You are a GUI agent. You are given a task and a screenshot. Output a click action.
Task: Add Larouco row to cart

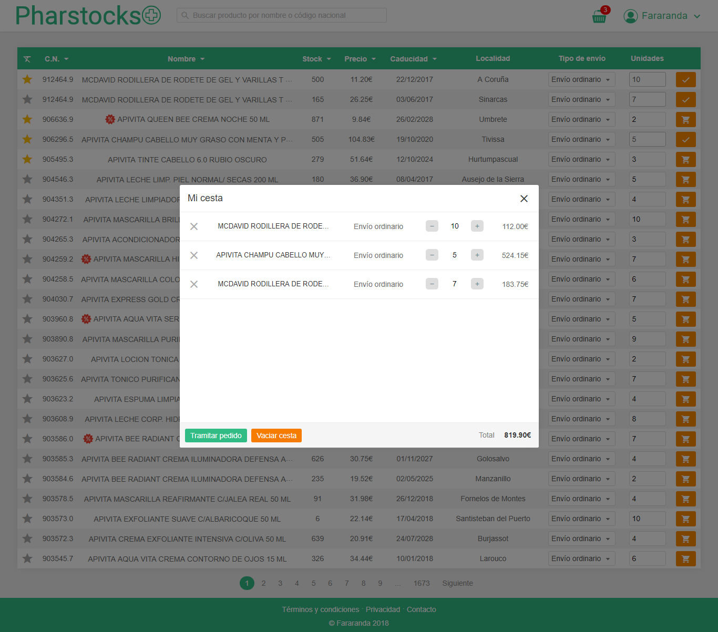coord(686,558)
